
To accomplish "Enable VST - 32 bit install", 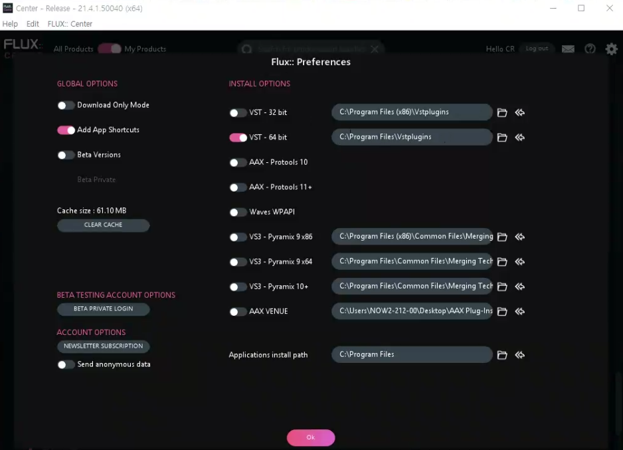I will 238,113.
